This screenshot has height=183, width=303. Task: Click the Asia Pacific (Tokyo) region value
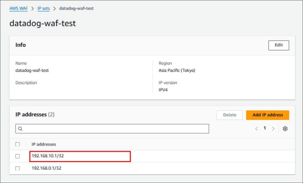tap(177, 70)
